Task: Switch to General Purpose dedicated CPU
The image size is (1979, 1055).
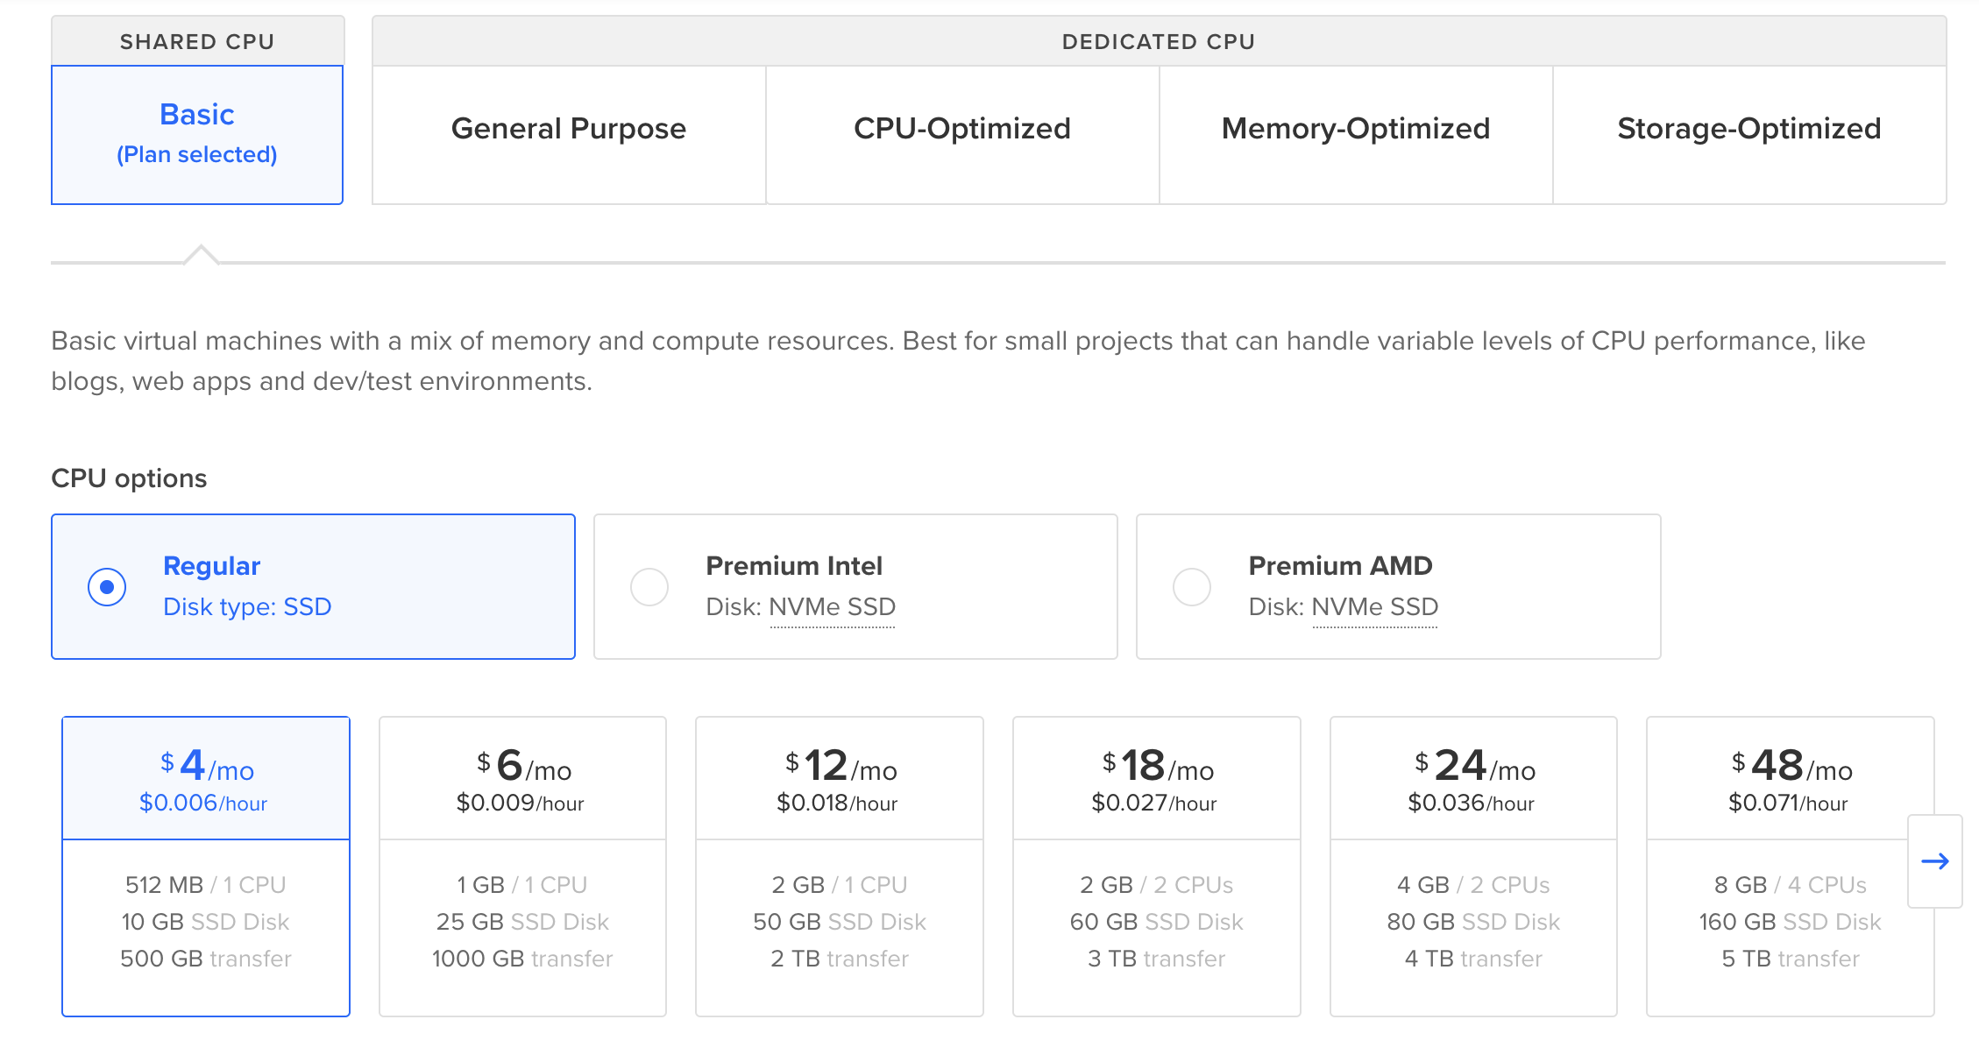Action: [570, 128]
